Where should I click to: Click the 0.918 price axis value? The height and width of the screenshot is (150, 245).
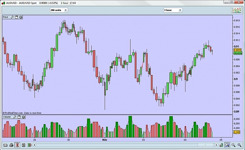[x=237, y=20]
